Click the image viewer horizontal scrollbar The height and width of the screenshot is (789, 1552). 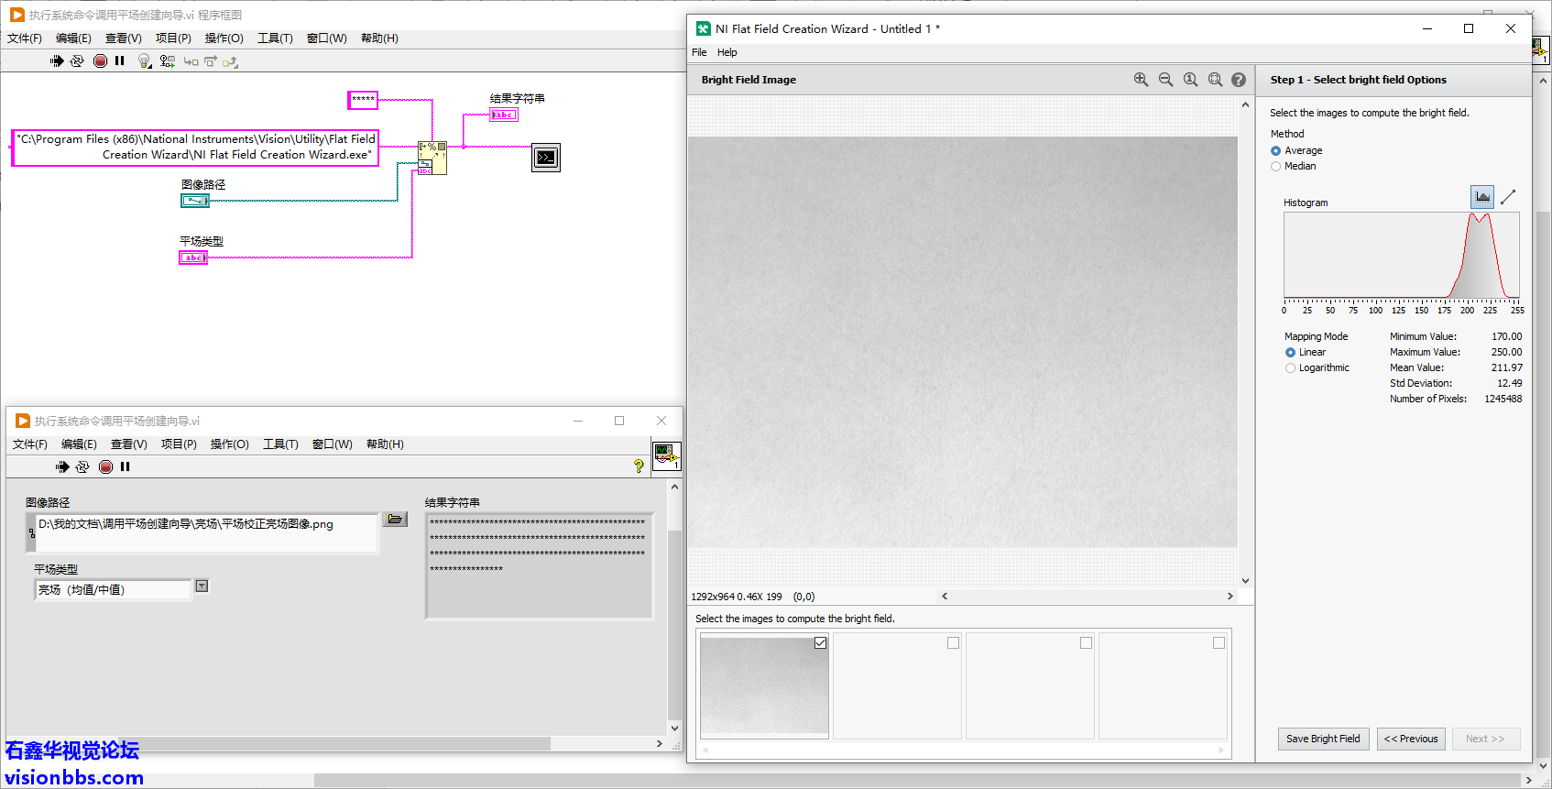point(1087,597)
